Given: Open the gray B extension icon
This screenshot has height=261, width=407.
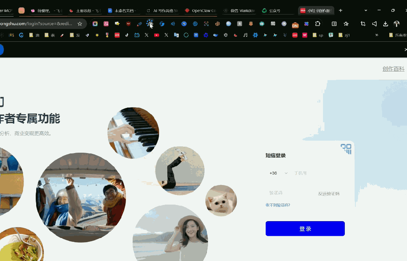Looking at the screenshot, I should pos(240,24).
